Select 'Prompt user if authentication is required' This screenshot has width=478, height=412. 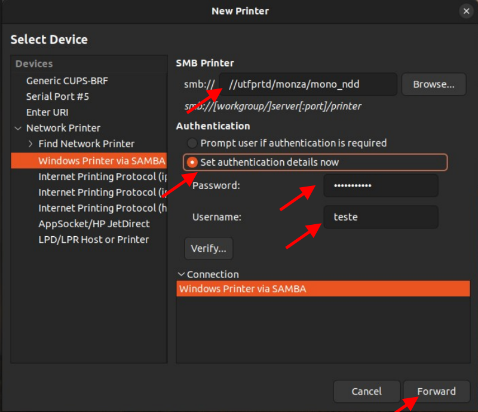pos(192,144)
